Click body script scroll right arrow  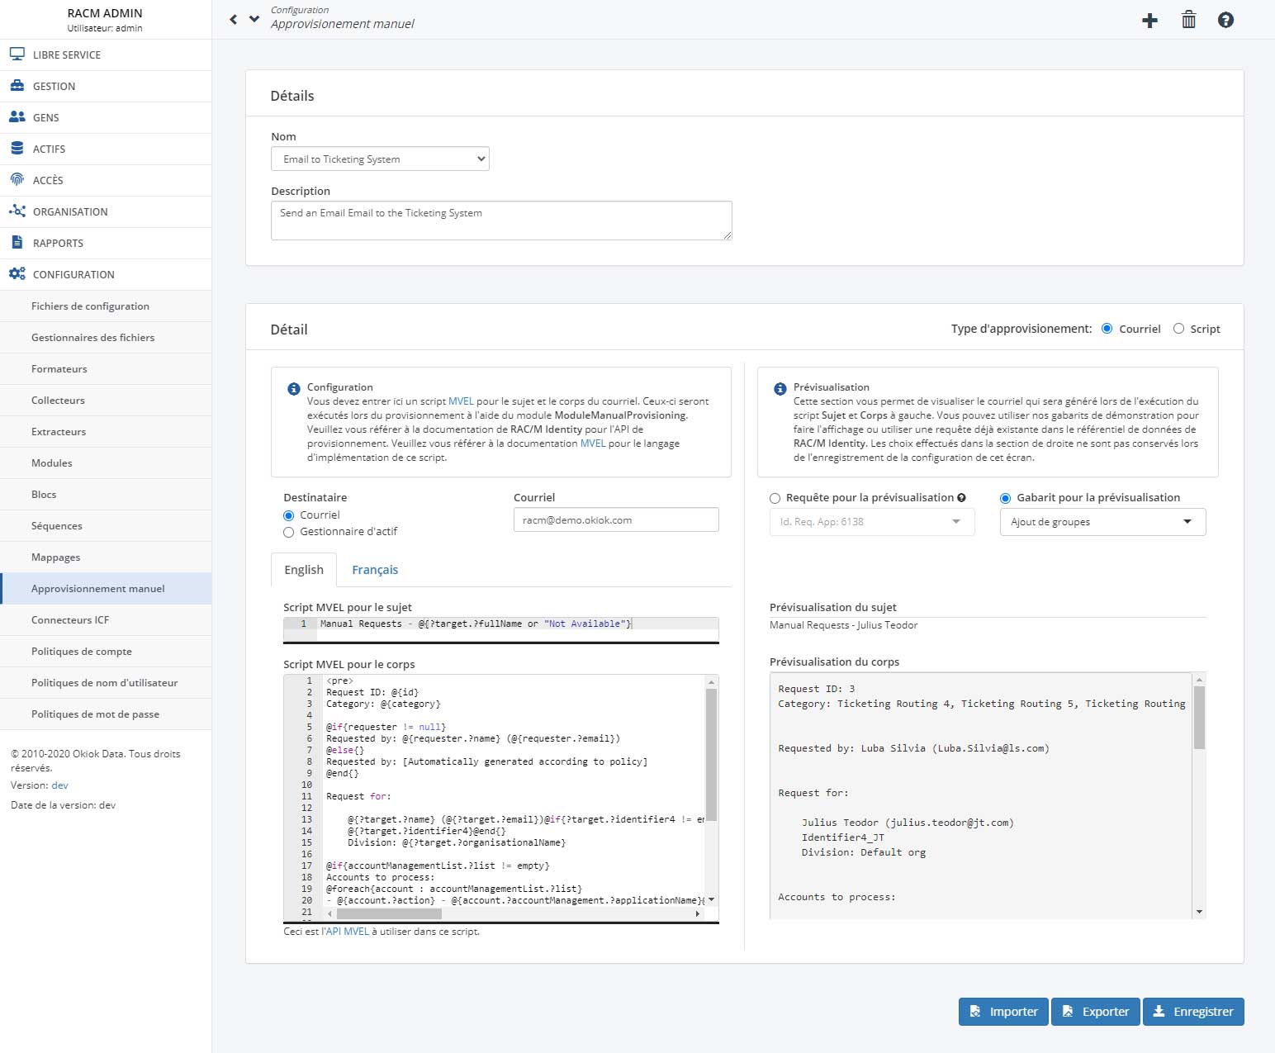tap(698, 913)
